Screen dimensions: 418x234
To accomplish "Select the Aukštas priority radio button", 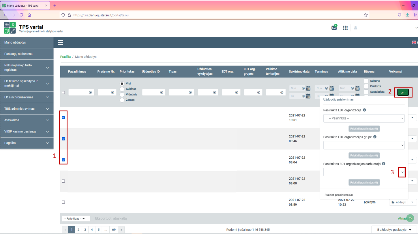I will 122,89.
